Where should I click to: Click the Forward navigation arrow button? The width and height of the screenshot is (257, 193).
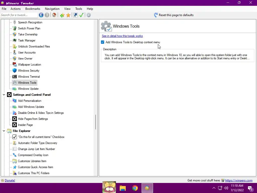click(47, 15)
